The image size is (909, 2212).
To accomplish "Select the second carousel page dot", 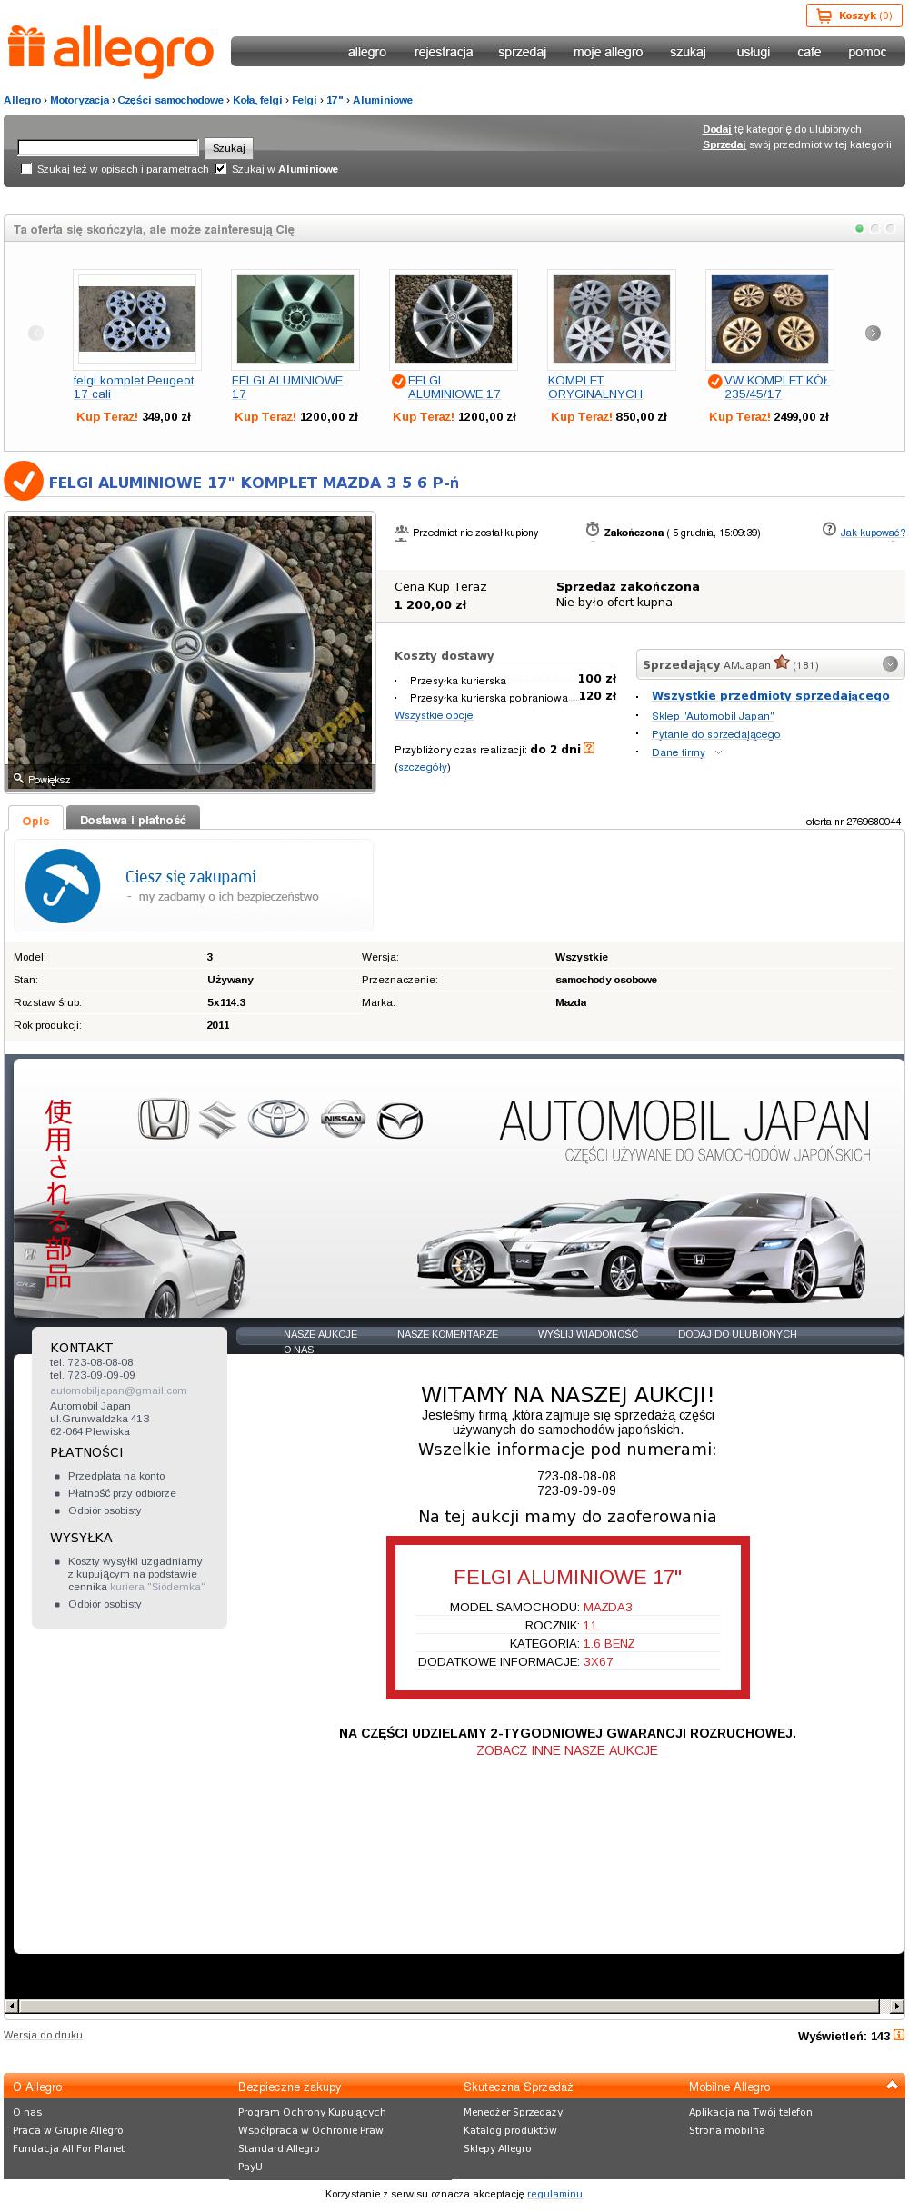I will [x=874, y=229].
